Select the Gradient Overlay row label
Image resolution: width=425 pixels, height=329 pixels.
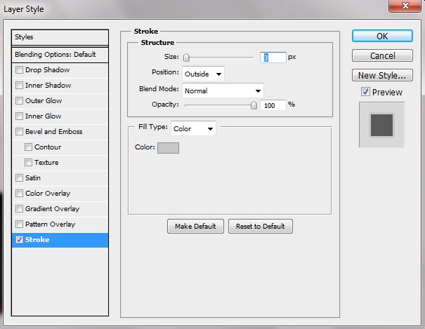[52, 208]
